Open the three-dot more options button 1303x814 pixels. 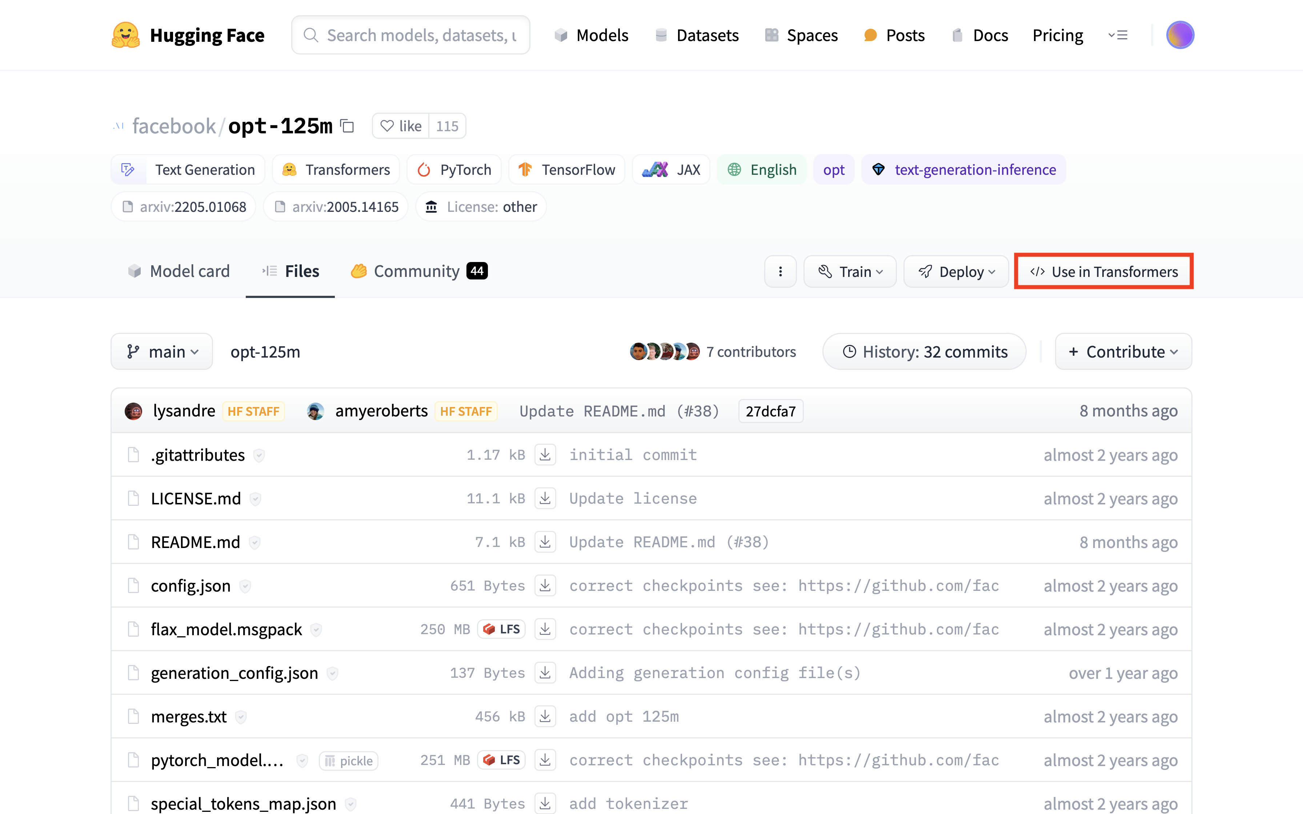coord(780,271)
